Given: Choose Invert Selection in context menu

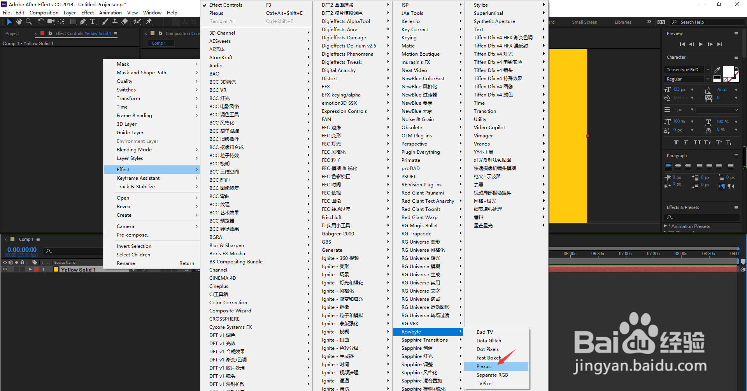Looking at the screenshot, I should (x=152, y=246).
